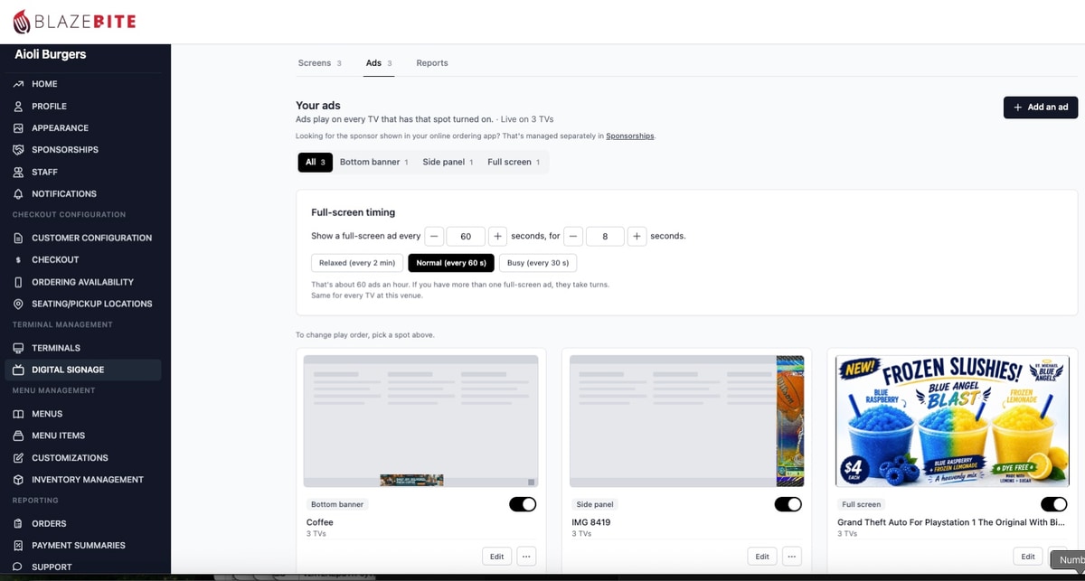Filter ads by Side panel
1085x581 pixels.
pyautogui.click(x=448, y=162)
